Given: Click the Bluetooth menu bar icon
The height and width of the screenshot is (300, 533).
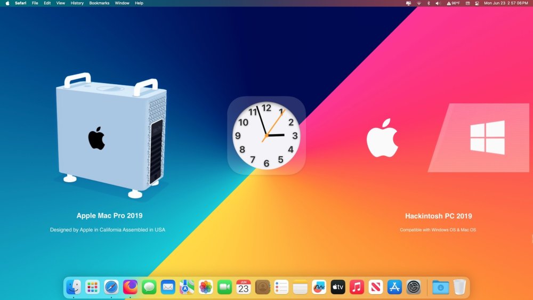Looking at the screenshot, I should pyautogui.click(x=429, y=3).
